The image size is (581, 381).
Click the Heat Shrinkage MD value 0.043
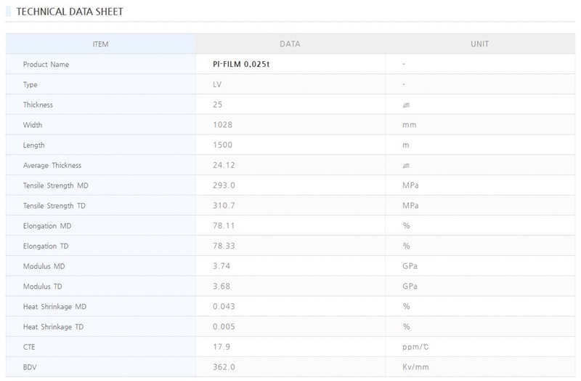pyautogui.click(x=224, y=307)
